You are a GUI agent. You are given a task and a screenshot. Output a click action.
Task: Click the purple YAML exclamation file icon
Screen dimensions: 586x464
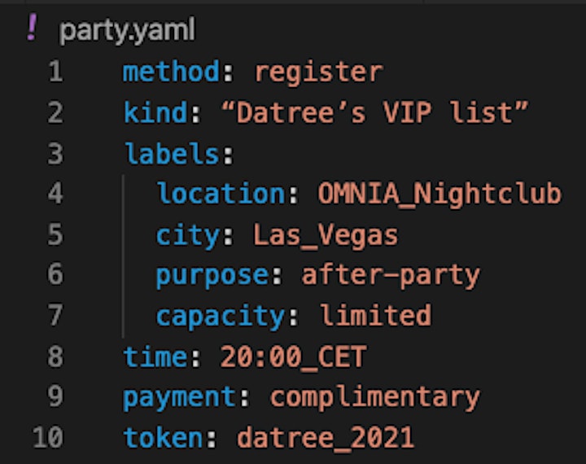click(x=33, y=28)
